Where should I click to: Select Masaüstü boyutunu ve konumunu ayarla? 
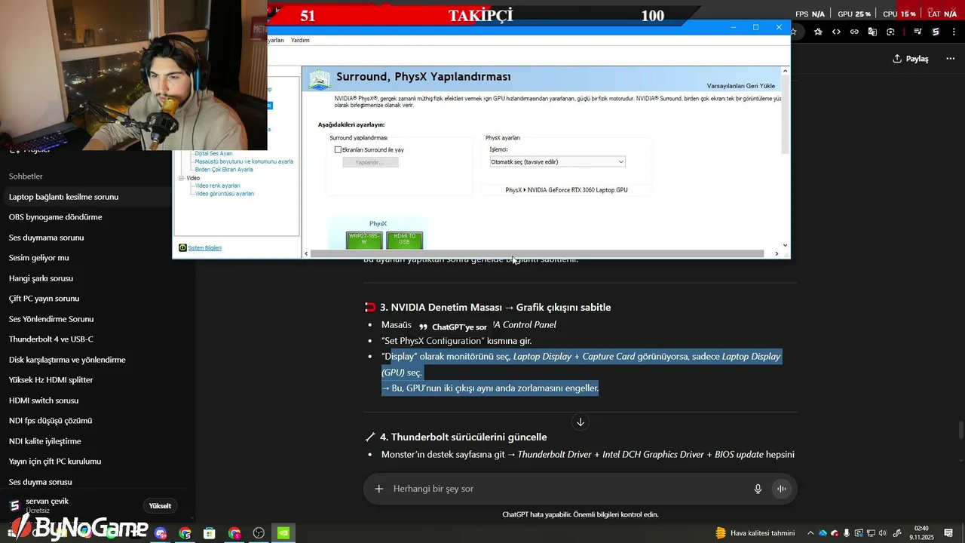click(x=244, y=161)
